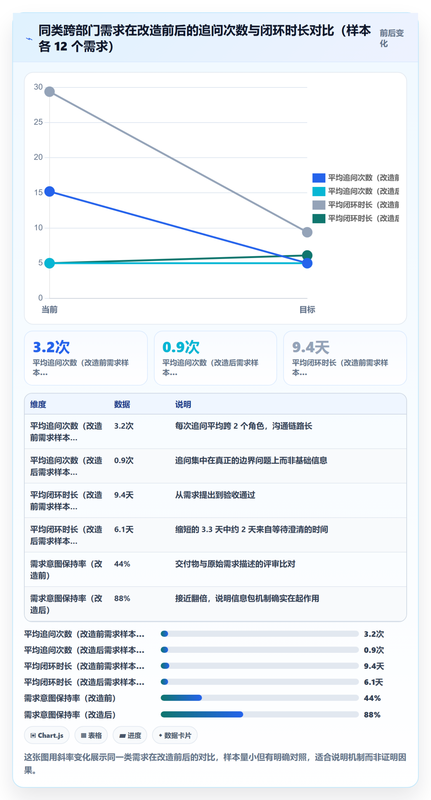Click the footer note starting 这张图用斜率变化
The image size is (431, 800).
pyautogui.click(x=215, y=764)
